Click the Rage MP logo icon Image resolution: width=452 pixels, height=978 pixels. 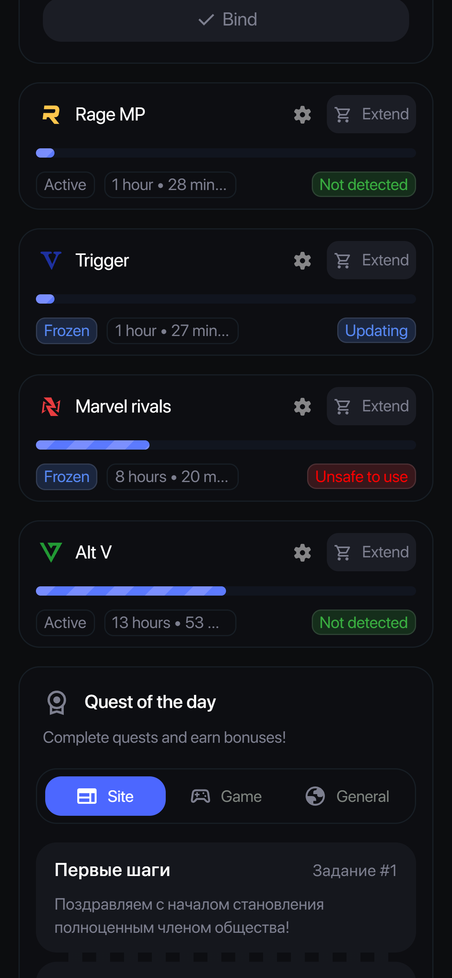tap(51, 115)
